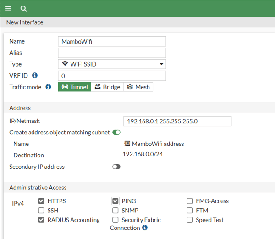Enable FMG-Access checkbox

pos(190,201)
